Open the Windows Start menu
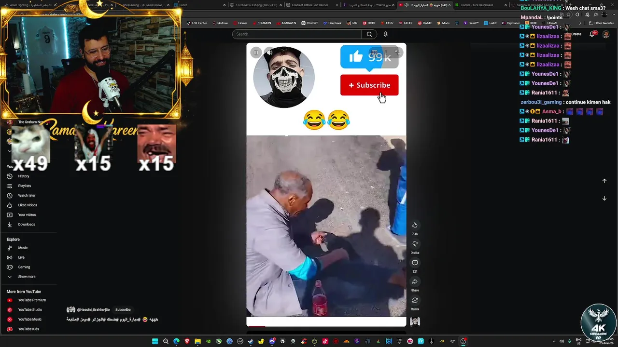Viewport: 618px width, 347px height. click(x=155, y=341)
